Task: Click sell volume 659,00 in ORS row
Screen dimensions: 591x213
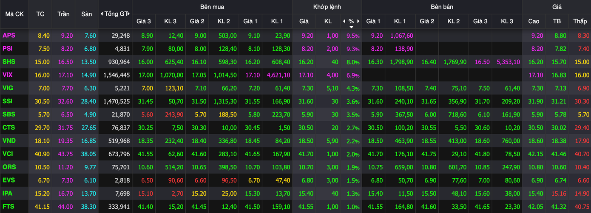Action: point(403,167)
